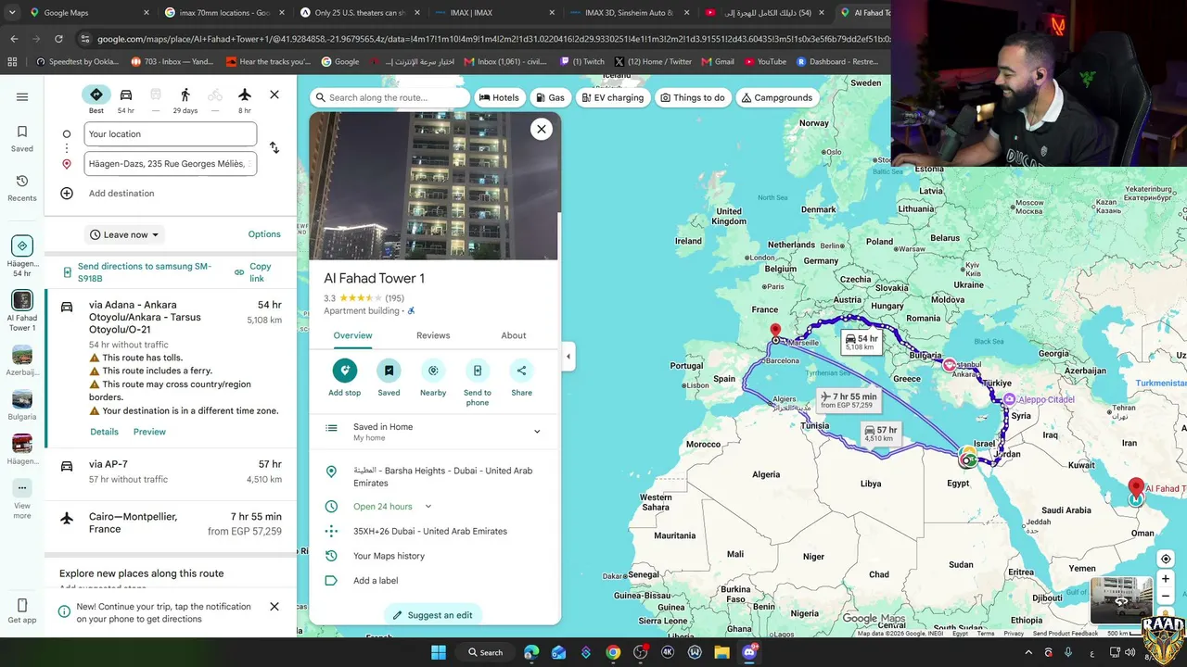The image size is (1187, 667).
Task: Select the via AP-7 route
Action: [171, 472]
